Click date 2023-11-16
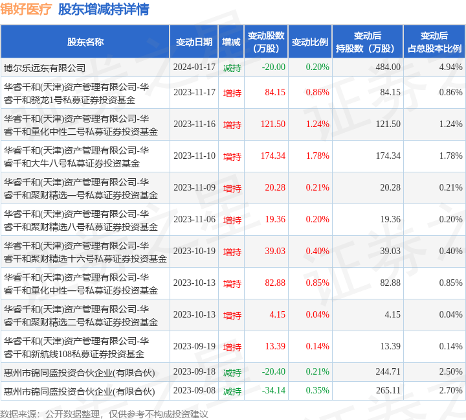 click(x=194, y=124)
